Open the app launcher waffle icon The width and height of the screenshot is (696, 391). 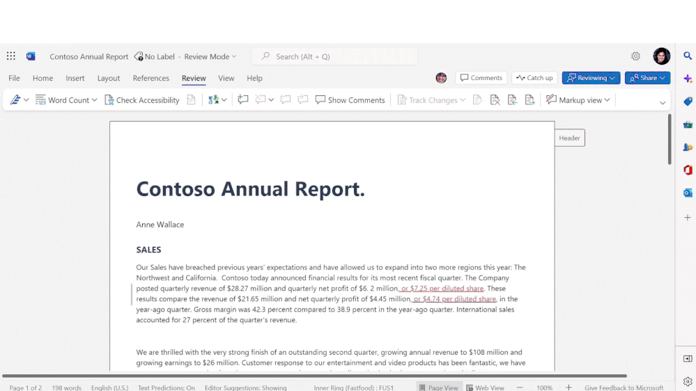(10, 56)
